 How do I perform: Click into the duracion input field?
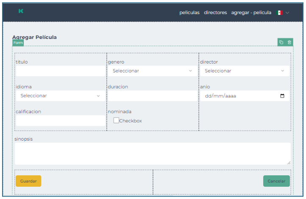152,96
